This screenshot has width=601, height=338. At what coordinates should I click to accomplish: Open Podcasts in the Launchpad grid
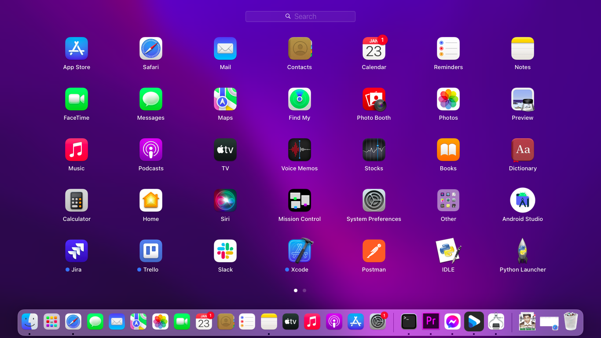pyautogui.click(x=151, y=150)
